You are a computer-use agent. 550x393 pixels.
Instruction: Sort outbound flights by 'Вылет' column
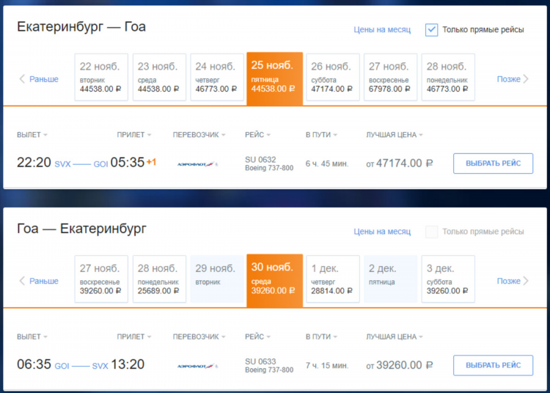[32, 135]
